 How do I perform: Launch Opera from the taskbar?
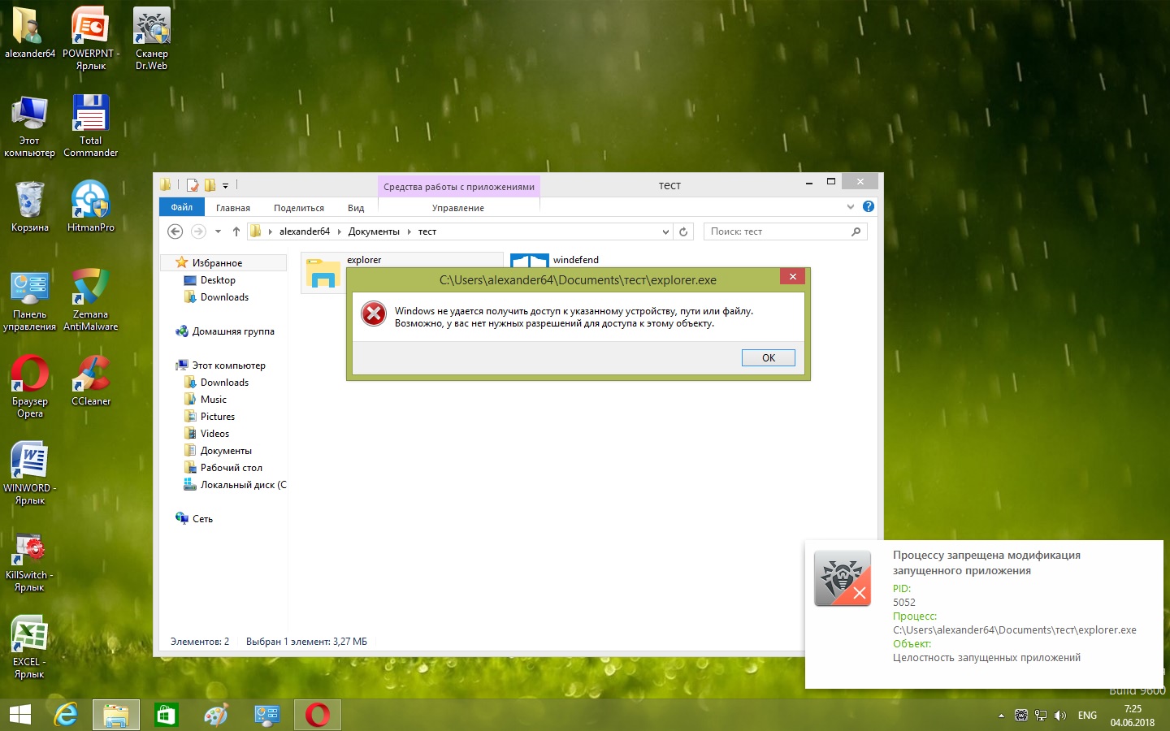tap(317, 715)
